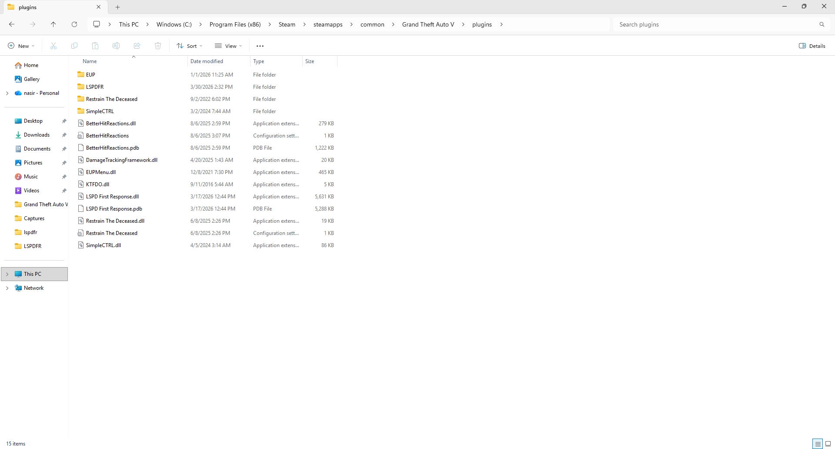
Task: Expand This PC in navigation pane
Action: click(x=7, y=274)
